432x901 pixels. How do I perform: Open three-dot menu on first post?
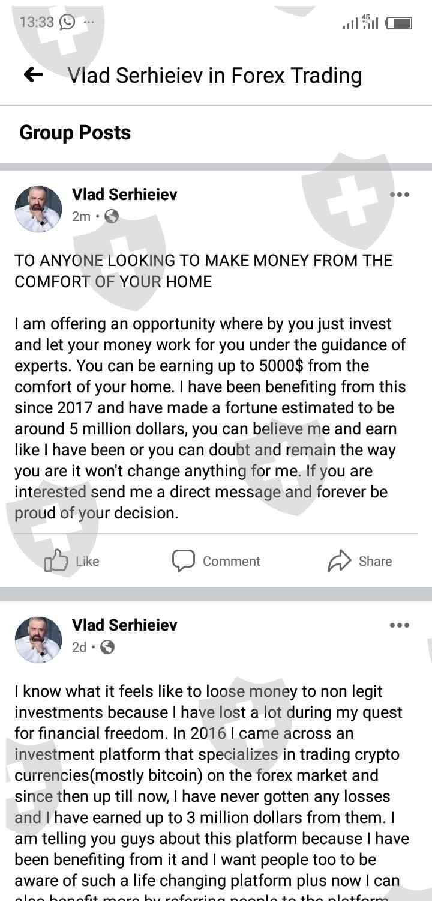point(399,195)
